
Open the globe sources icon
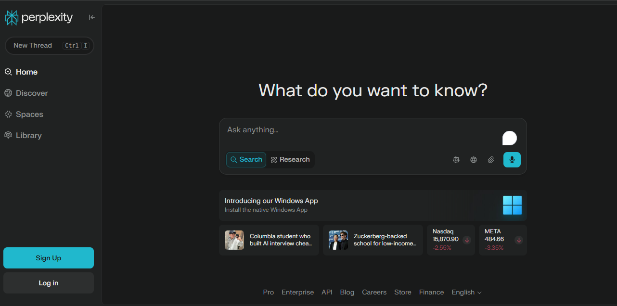coord(474,160)
